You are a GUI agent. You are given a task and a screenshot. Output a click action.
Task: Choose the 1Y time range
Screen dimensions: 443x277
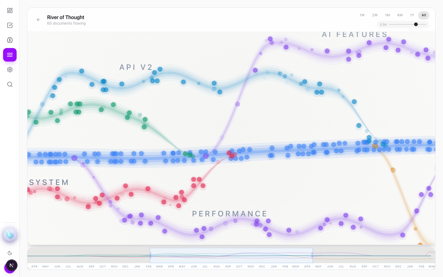pyautogui.click(x=412, y=15)
